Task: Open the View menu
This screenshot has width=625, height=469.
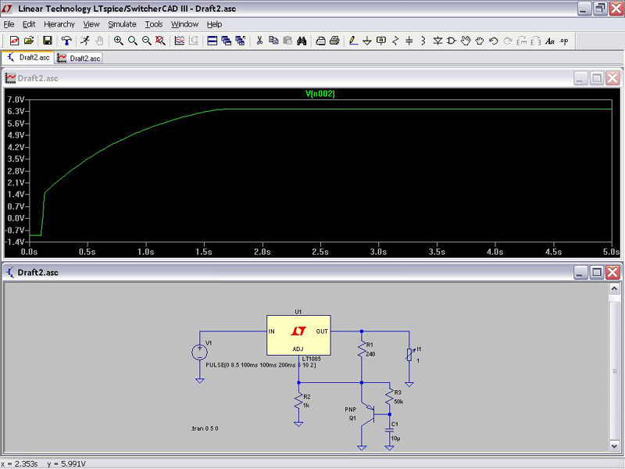Action: [x=91, y=24]
